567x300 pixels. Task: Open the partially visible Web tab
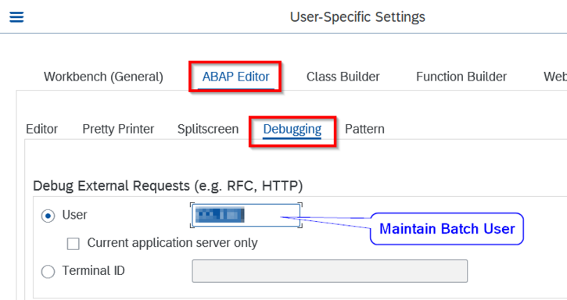[555, 77]
